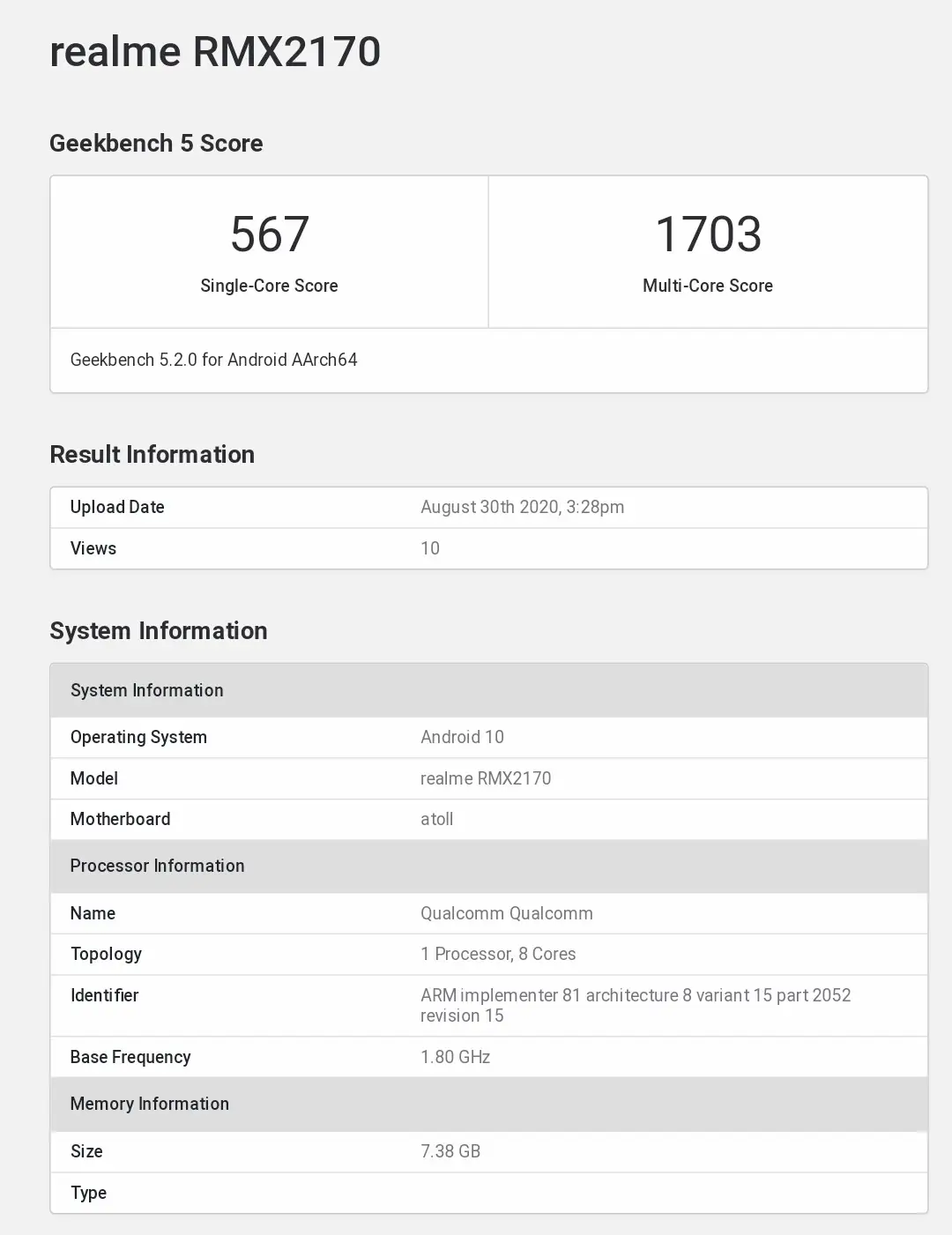
Task: Select the single-core score value 567
Action: [269, 234]
